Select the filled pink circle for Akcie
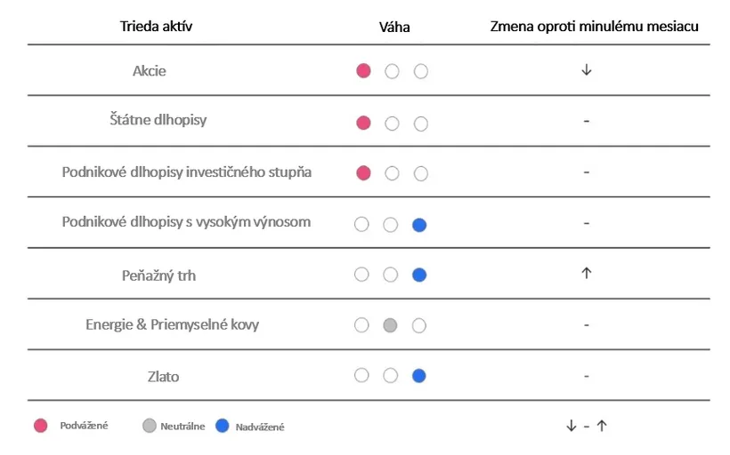 (x=363, y=70)
